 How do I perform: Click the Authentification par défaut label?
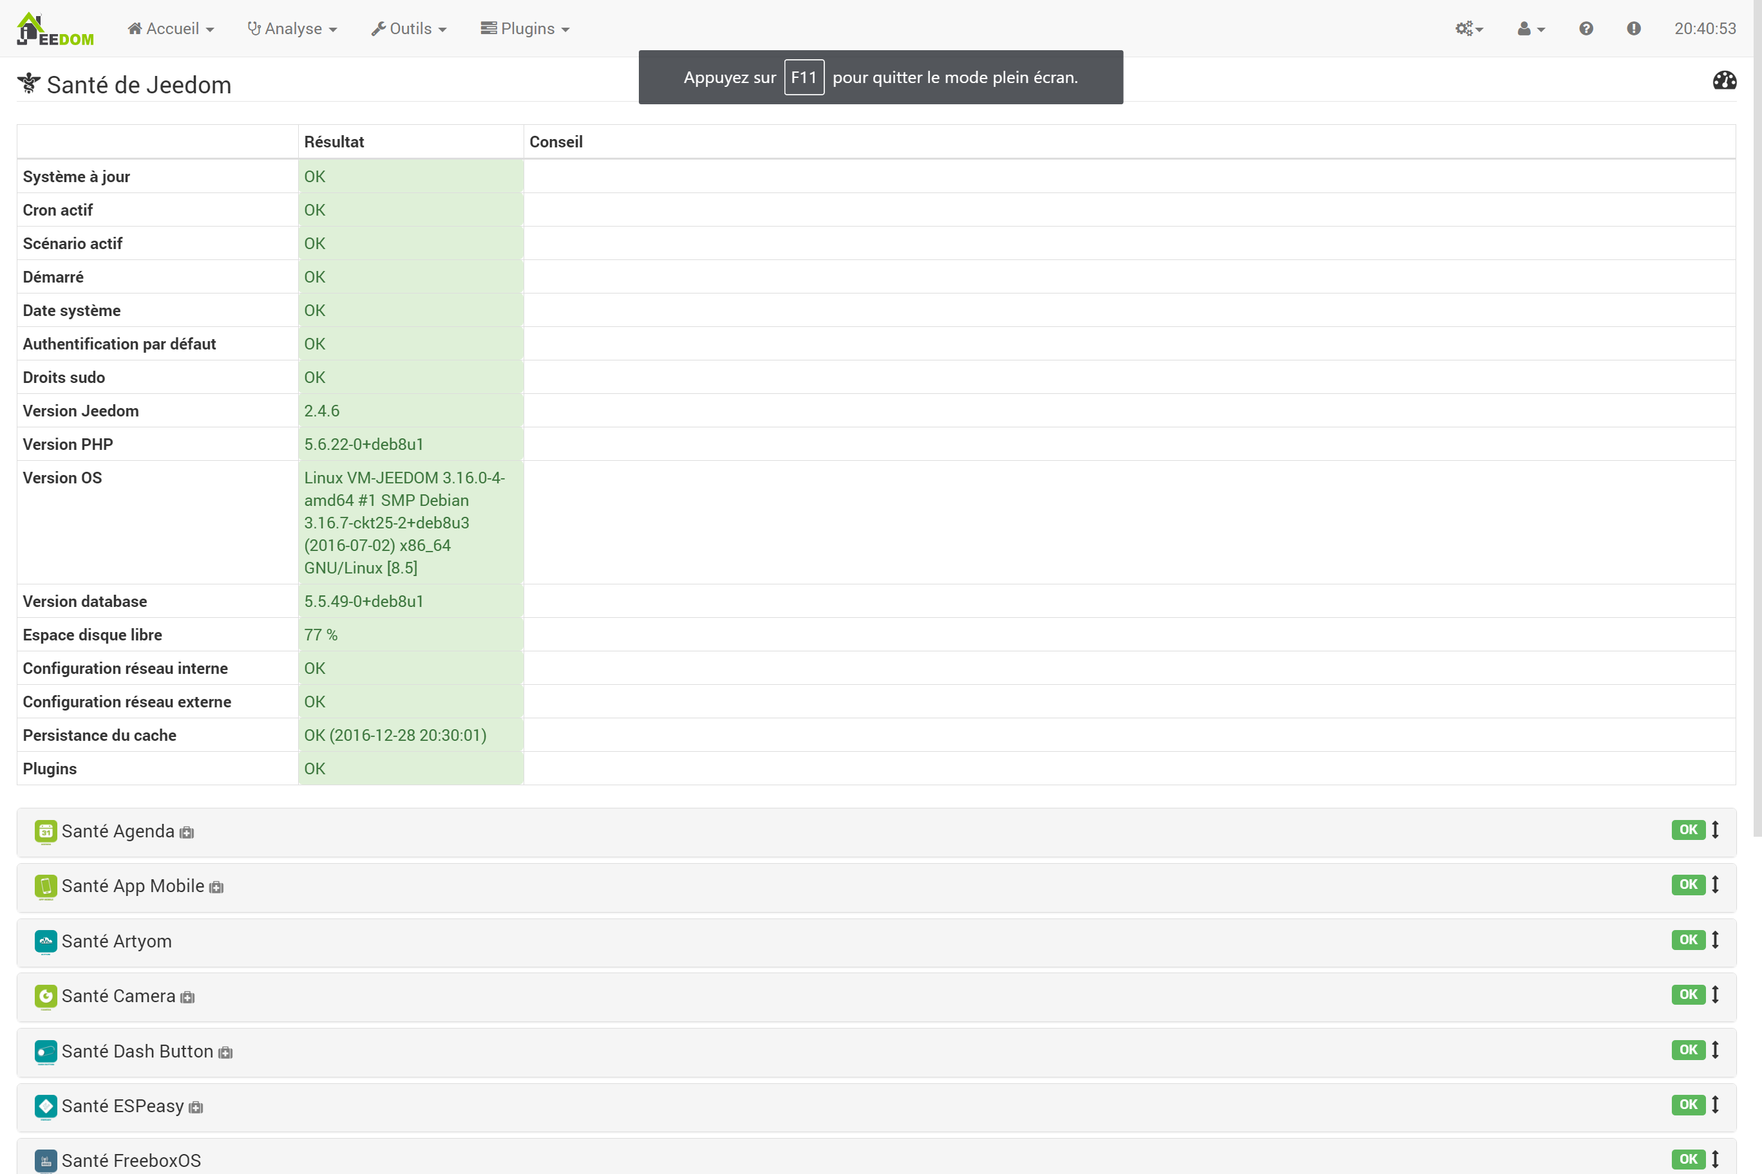(x=119, y=344)
